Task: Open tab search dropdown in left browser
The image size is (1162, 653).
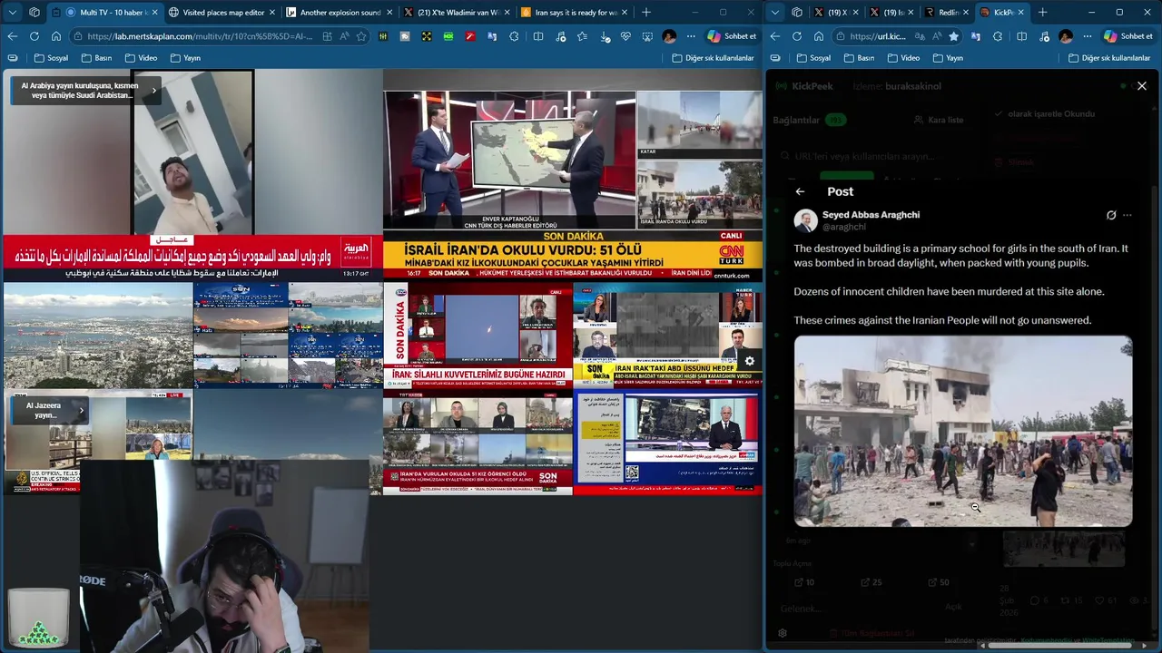Action: pyautogui.click(x=13, y=12)
